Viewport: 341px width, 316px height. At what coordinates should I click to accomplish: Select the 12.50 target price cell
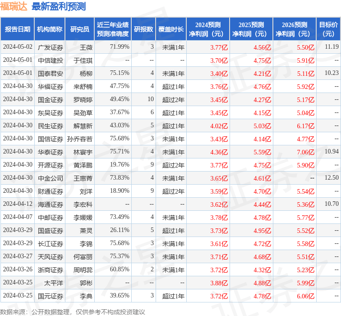click(x=331, y=178)
